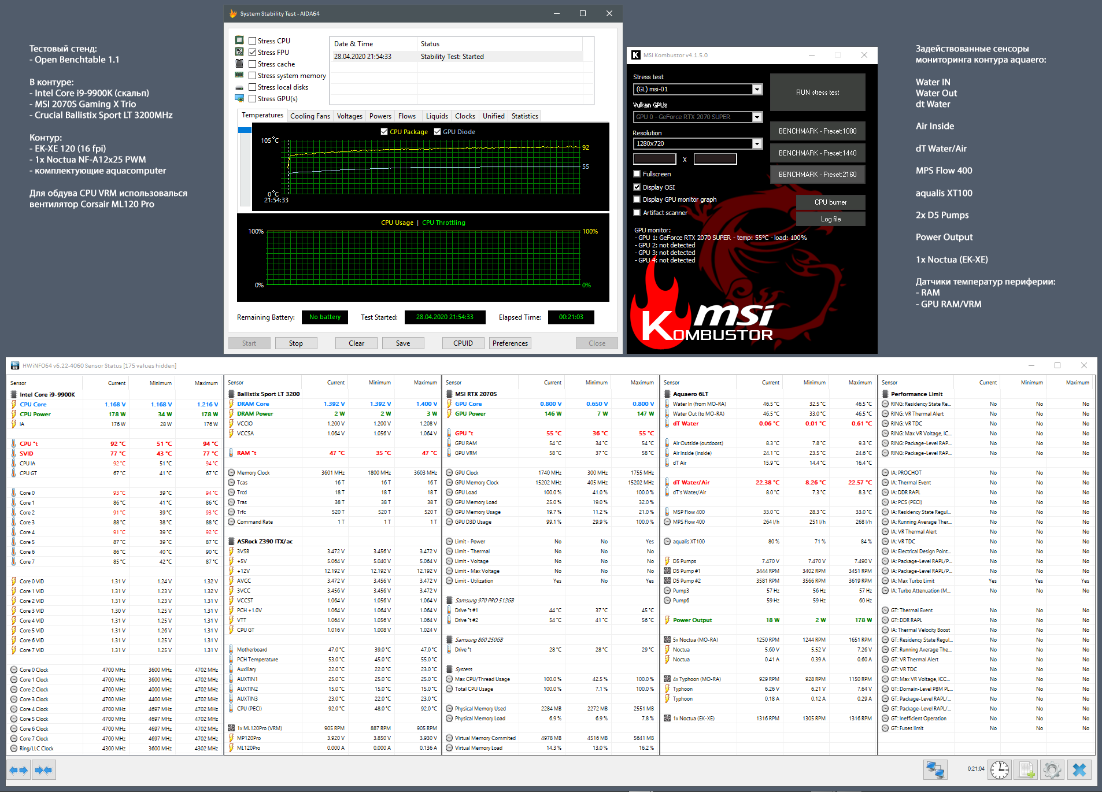Open the CPU burner in Kombustor
The image size is (1102, 792).
830,202
